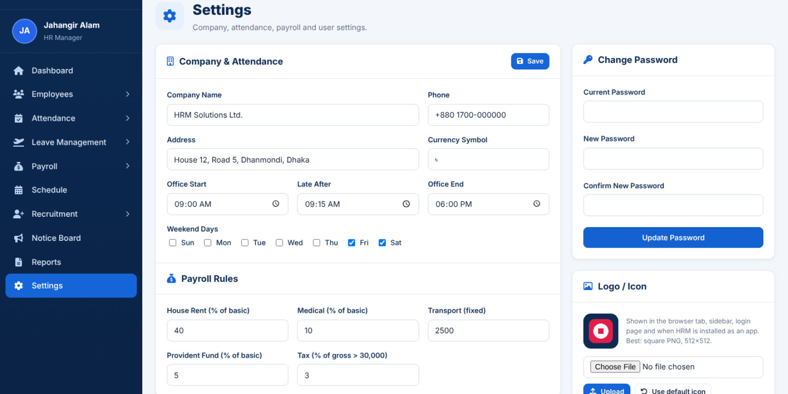The height and width of the screenshot is (394, 788).
Task: Click the Notice Board megaphone icon
Action: (x=19, y=238)
